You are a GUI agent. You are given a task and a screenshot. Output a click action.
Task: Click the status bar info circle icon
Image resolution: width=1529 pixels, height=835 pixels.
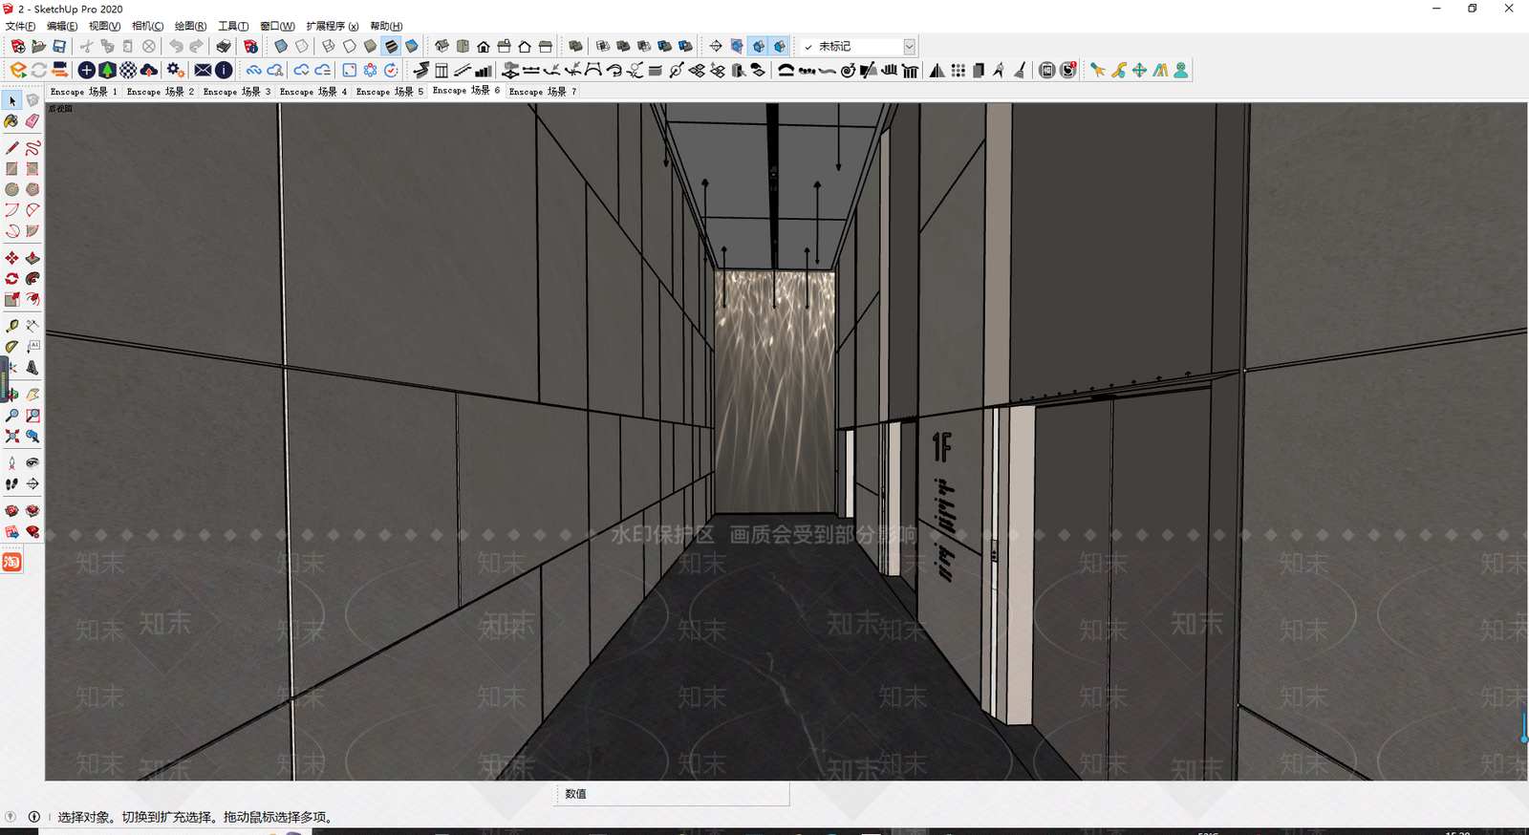(34, 817)
